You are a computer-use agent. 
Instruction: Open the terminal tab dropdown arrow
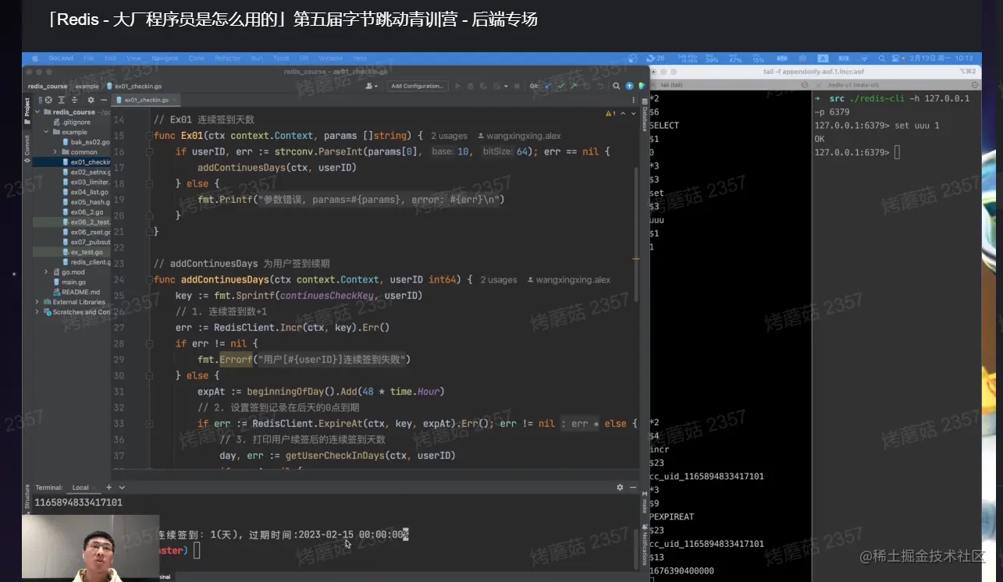[122, 488]
